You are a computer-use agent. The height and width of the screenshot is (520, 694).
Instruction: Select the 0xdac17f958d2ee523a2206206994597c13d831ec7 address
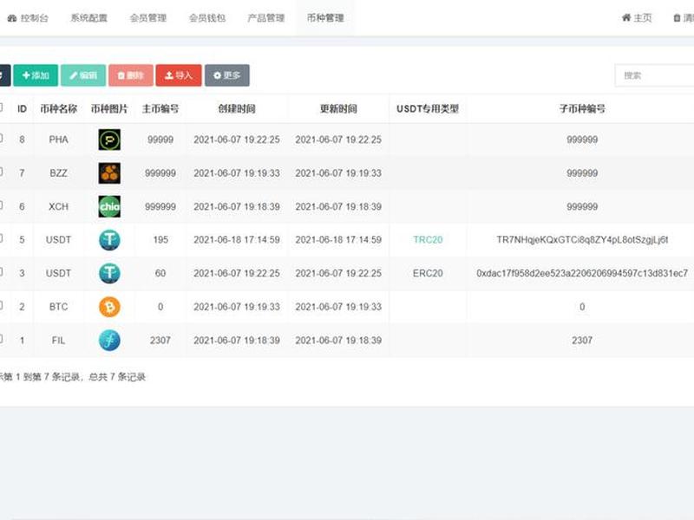click(582, 273)
